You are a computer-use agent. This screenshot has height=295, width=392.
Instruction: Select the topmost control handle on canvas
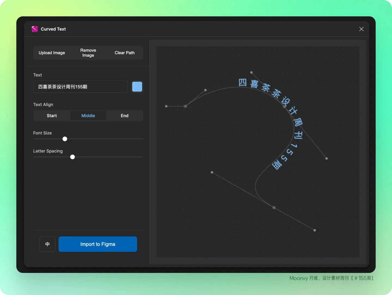(252, 73)
